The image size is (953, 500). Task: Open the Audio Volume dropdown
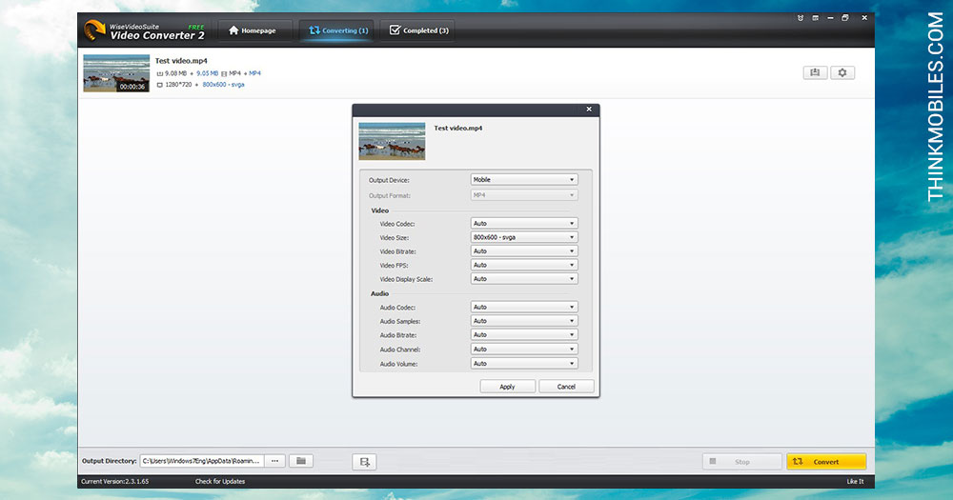pyautogui.click(x=524, y=364)
